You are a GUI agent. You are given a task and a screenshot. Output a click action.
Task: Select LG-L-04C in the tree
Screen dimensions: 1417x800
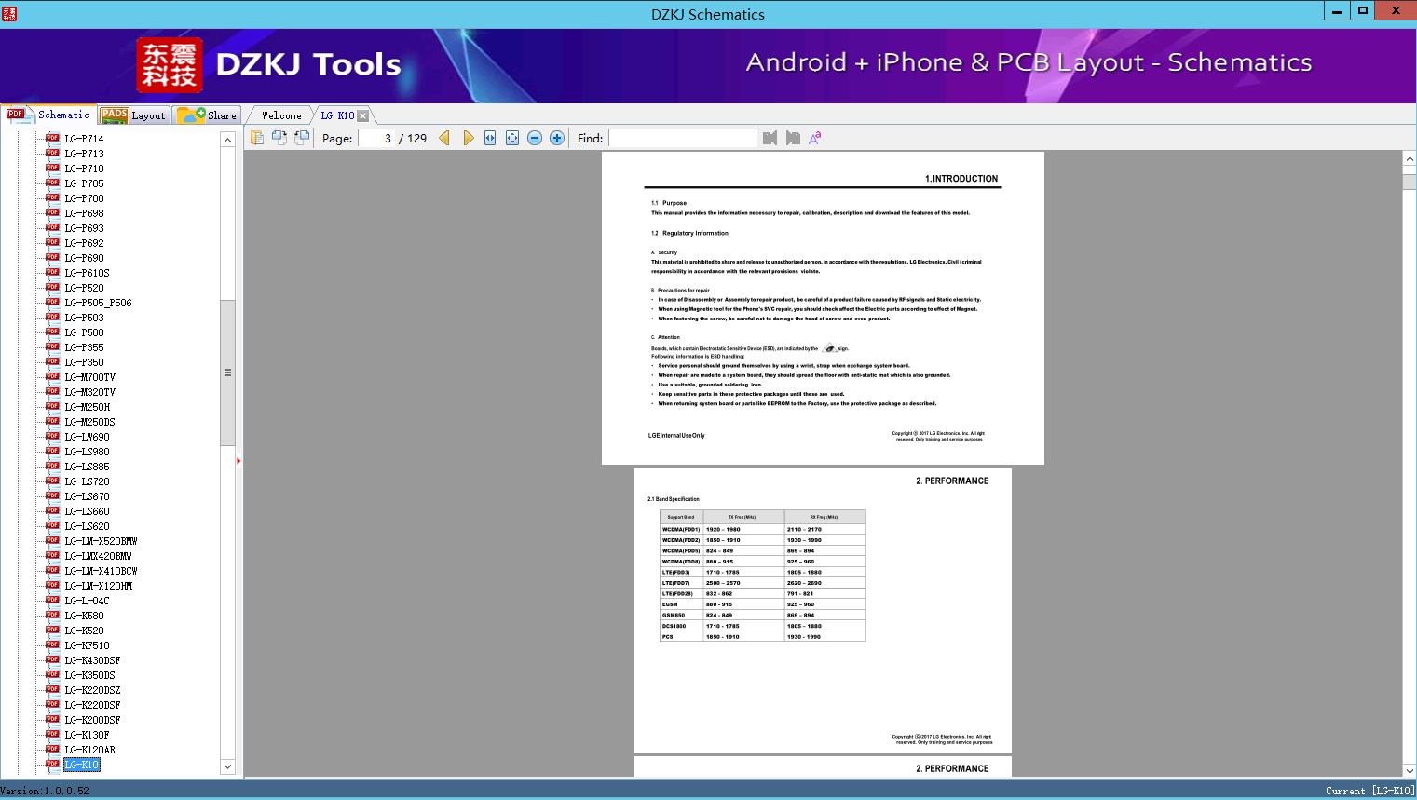[87, 601]
